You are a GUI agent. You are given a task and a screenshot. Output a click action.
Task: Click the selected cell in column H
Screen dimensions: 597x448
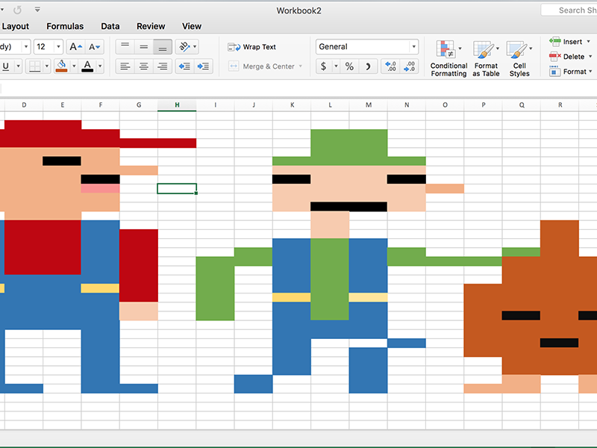[x=177, y=188]
